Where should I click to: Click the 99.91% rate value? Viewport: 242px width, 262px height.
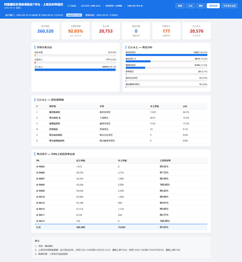coord(164,203)
